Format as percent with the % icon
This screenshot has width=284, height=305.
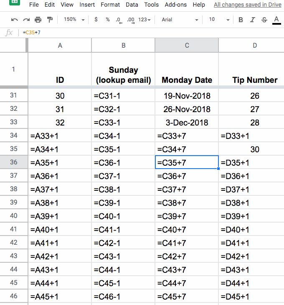(107, 19)
